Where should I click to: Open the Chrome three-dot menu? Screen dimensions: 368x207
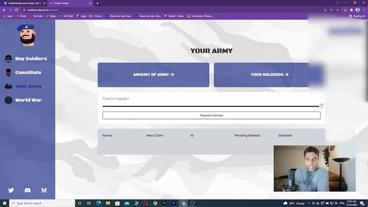click(364, 10)
